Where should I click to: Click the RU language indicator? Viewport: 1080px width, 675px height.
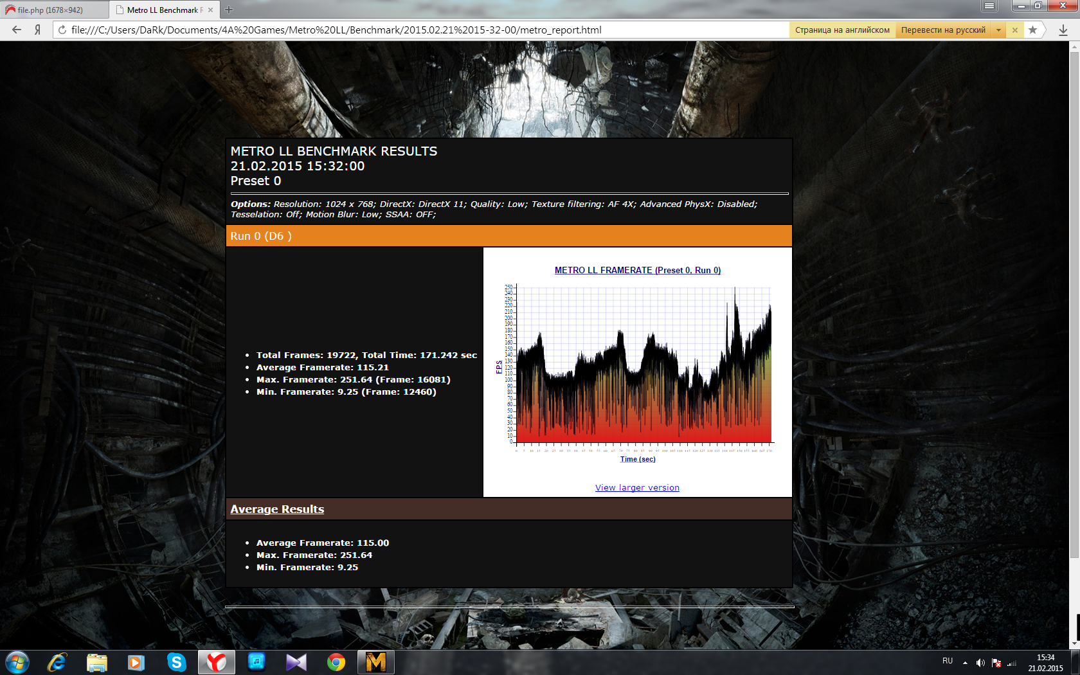pos(948,661)
